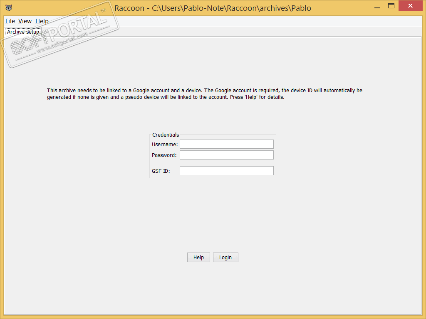Image resolution: width=426 pixels, height=319 pixels.
Task: Open the Help menu
Action: (x=42, y=21)
